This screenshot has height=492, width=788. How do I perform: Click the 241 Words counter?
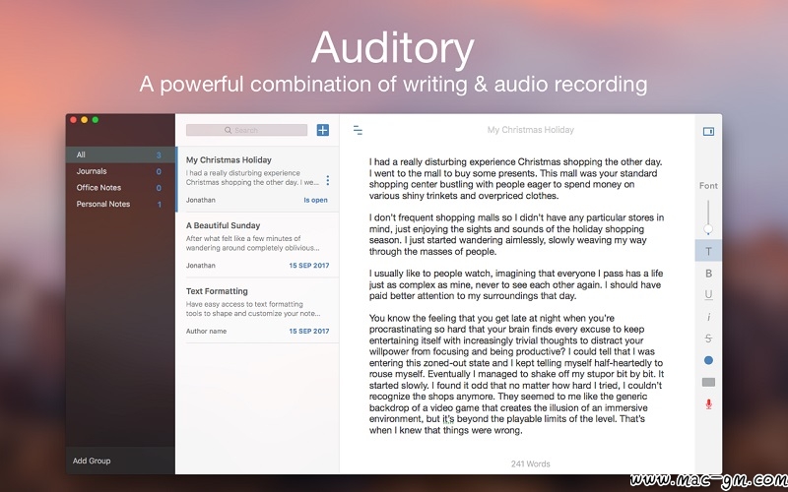tap(530, 463)
